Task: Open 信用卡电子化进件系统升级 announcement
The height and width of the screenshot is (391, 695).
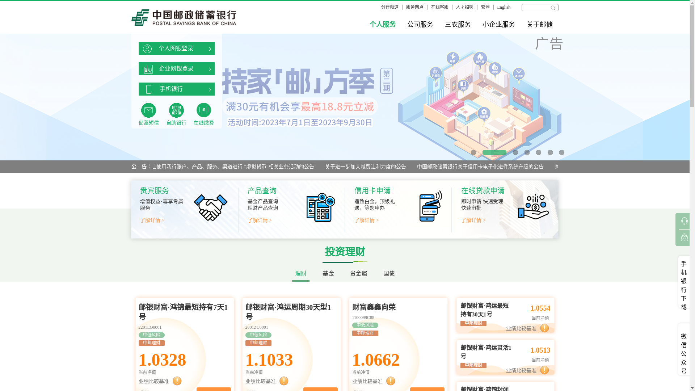Action: [x=480, y=167]
